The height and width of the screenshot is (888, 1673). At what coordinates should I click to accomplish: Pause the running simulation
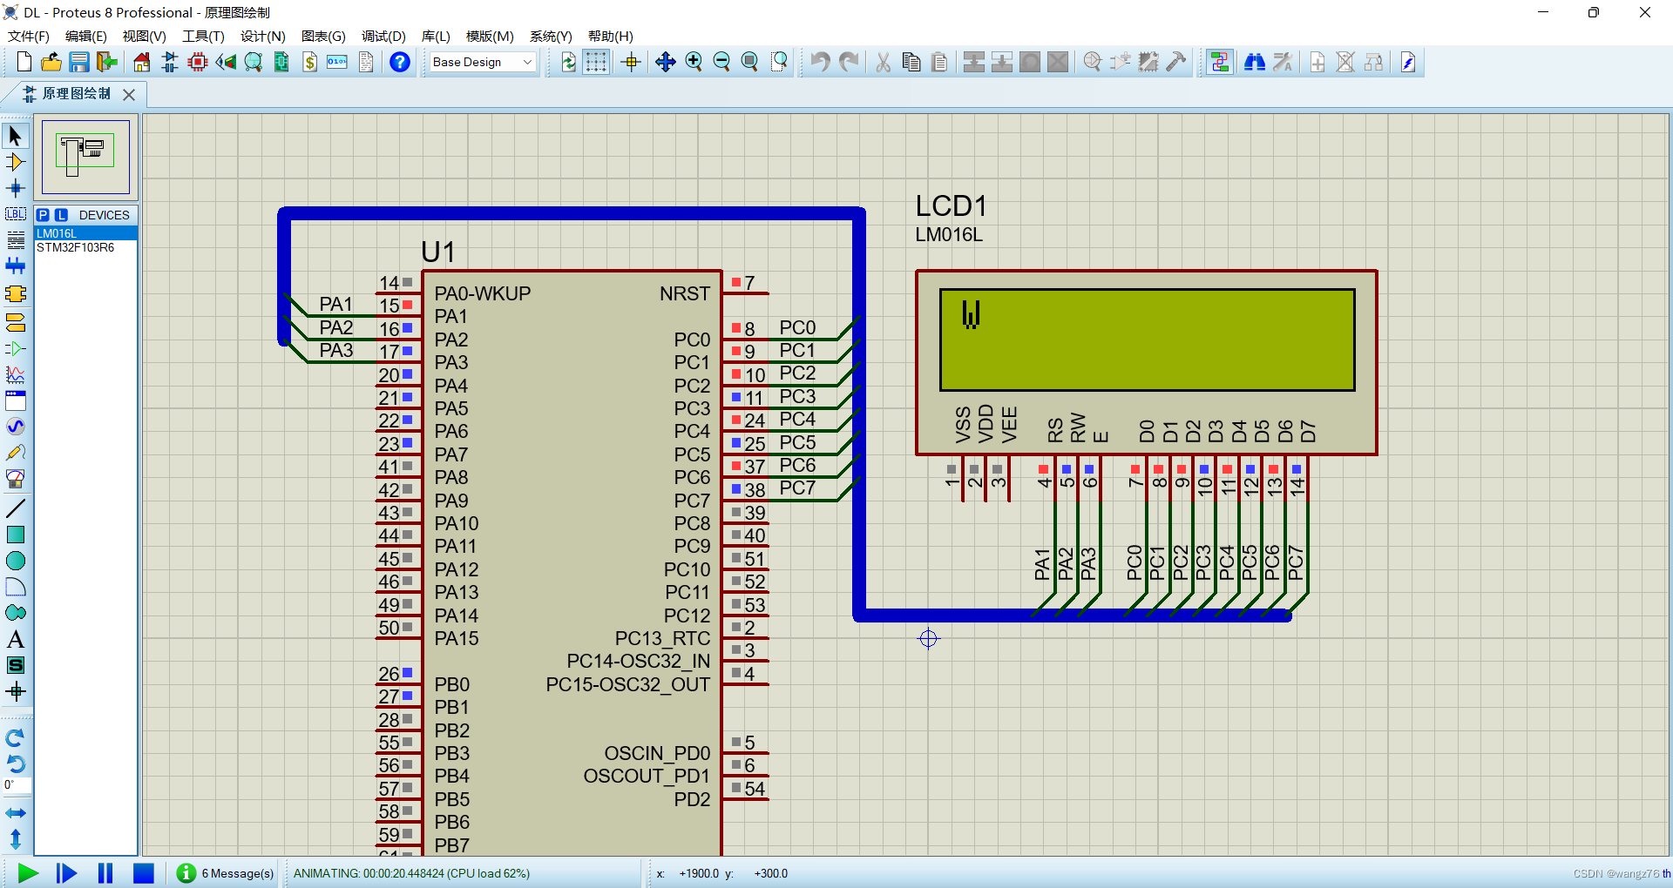click(x=105, y=873)
